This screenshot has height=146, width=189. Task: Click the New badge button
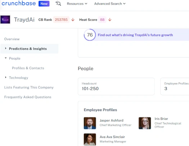[44, 4]
